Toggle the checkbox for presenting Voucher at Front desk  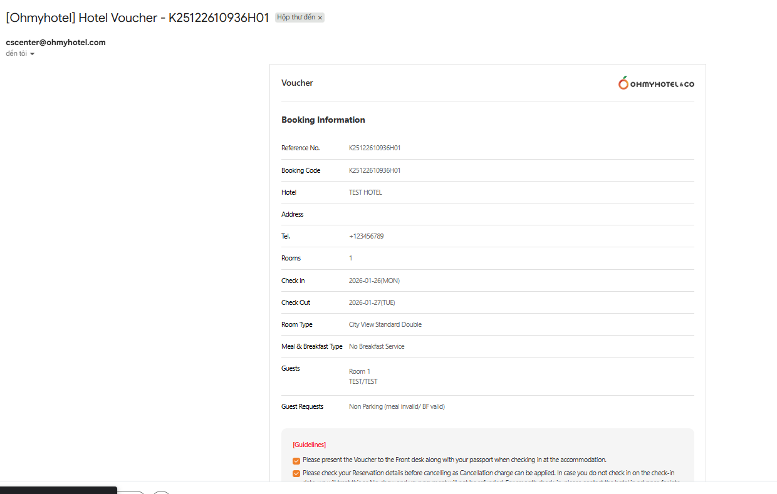click(x=296, y=461)
